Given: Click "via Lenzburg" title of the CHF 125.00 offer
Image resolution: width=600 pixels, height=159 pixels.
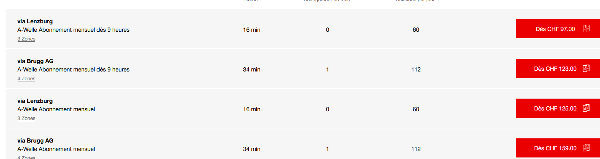Looking at the screenshot, I should tap(35, 101).
